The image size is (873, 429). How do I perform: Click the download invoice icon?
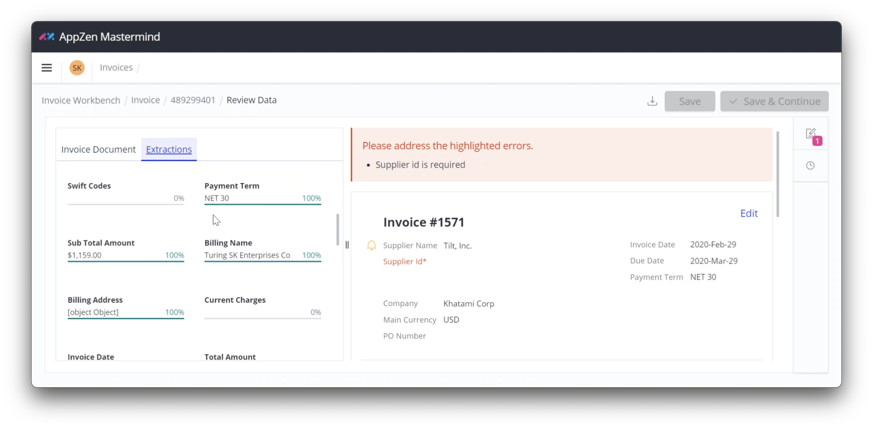tap(652, 101)
